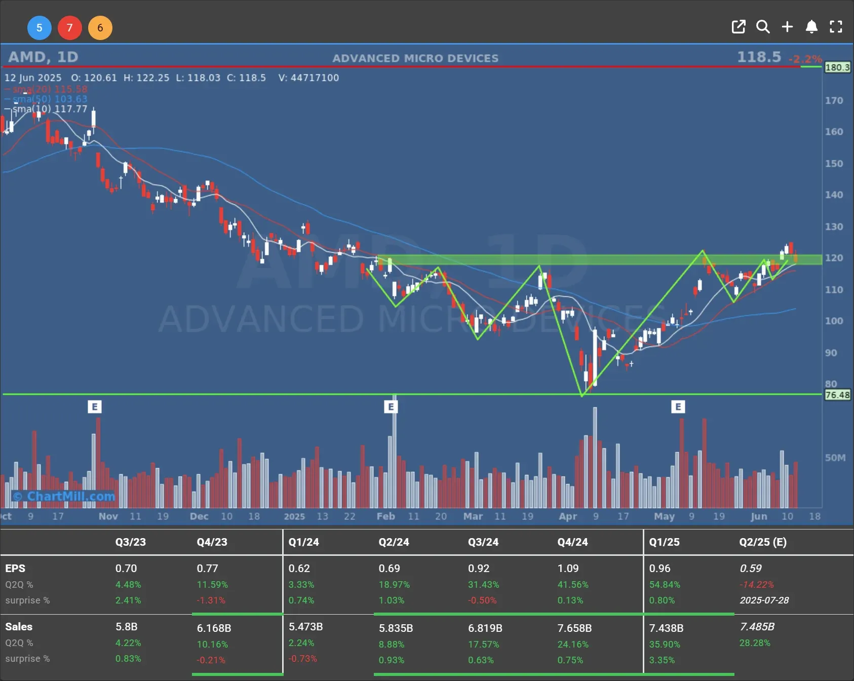Click the Q3/24 column header
Image resolution: width=854 pixels, height=681 pixels.
coord(483,542)
